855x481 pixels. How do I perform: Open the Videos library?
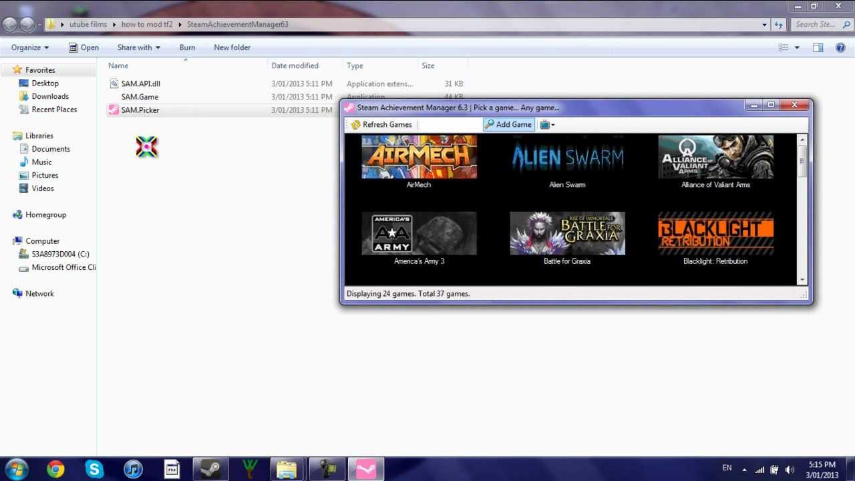pyautogui.click(x=43, y=188)
